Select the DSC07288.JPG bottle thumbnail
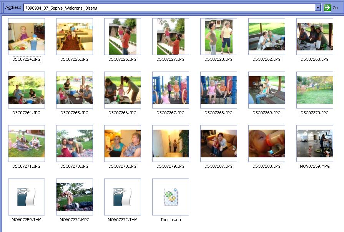This screenshot has width=344, height=232. [267, 144]
